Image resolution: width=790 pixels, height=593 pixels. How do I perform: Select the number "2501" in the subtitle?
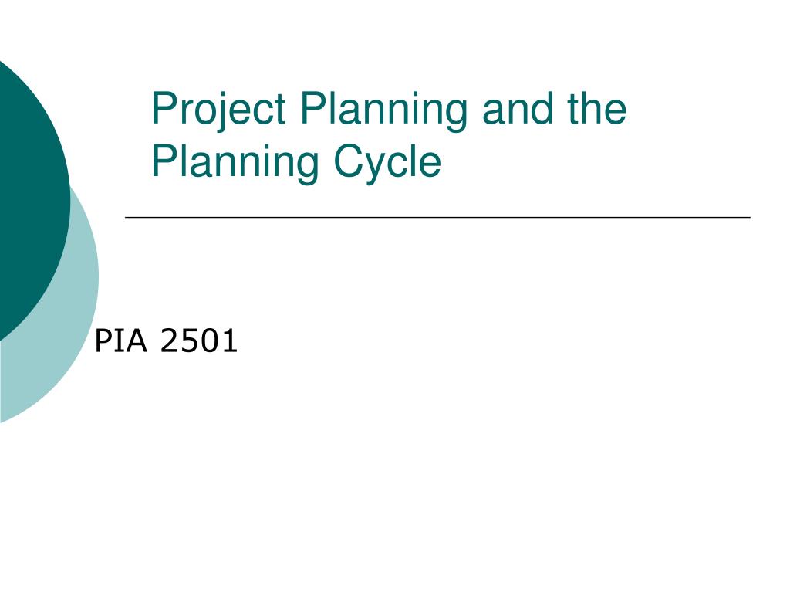pyautogui.click(x=198, y=341)
